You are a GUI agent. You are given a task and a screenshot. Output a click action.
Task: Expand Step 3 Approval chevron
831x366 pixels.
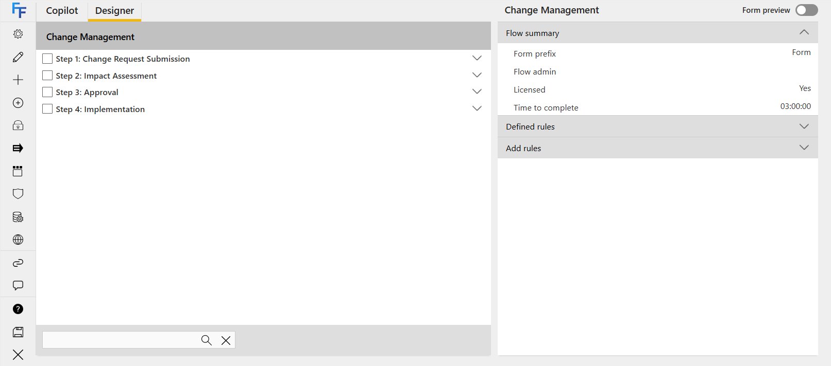477,91
